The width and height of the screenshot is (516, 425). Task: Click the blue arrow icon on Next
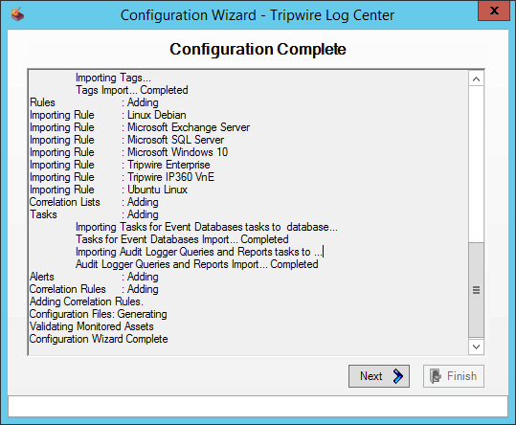(398, 376)
